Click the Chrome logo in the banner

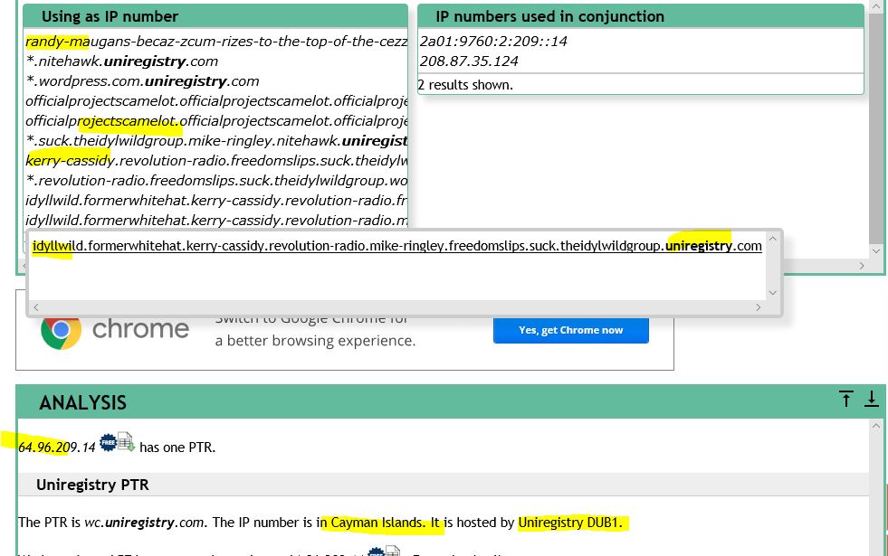click(61, 329)
